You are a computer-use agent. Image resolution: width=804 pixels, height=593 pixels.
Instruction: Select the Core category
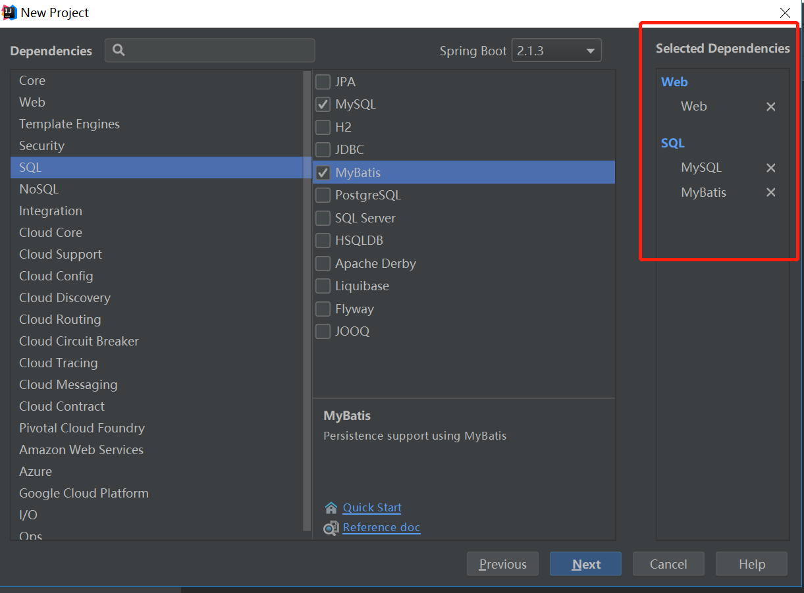pyautogui.click(x=156, y=80)
